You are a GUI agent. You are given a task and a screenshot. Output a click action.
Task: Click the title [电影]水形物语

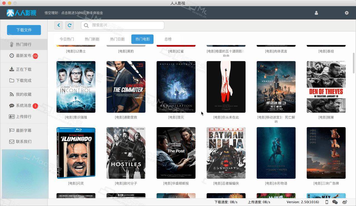[x=276, y=184]
